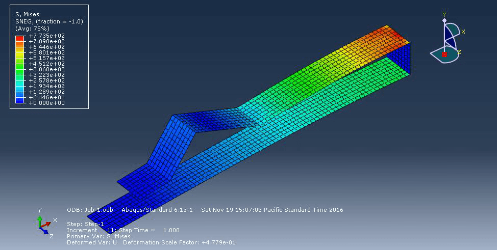This screenshot has width=497, height=250.
Task: Select the Z label on the 3D compass
Action: (x=459, y=52)
